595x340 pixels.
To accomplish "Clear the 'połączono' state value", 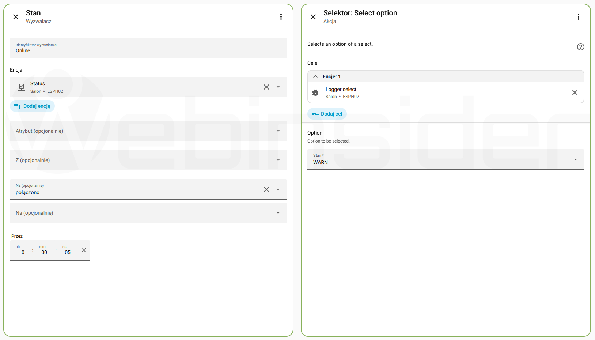I will coord(266,189).
